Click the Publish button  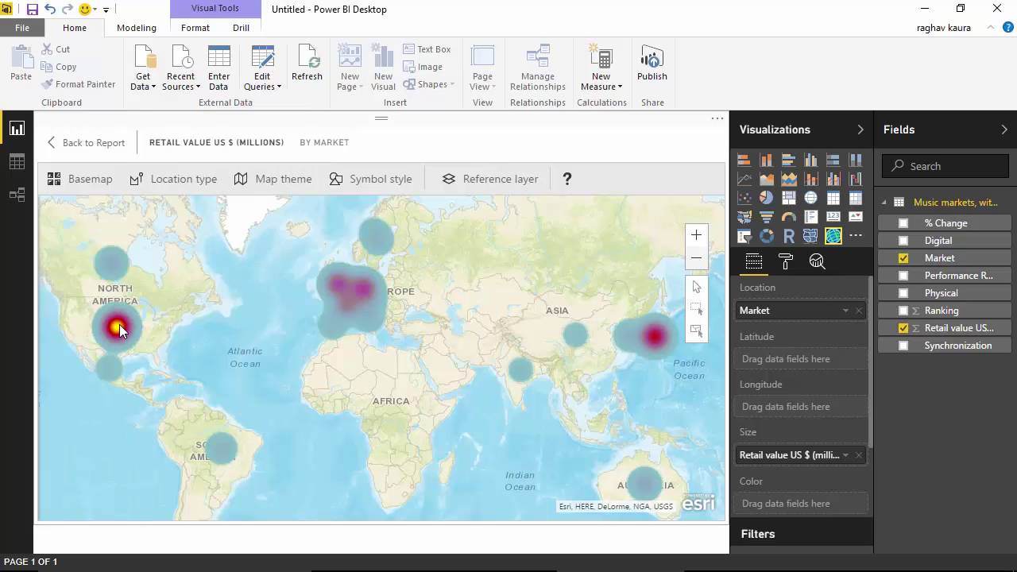652,64
